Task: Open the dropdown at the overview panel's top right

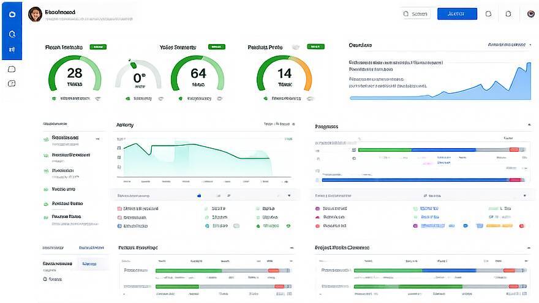Action: (x=510, y=45)
